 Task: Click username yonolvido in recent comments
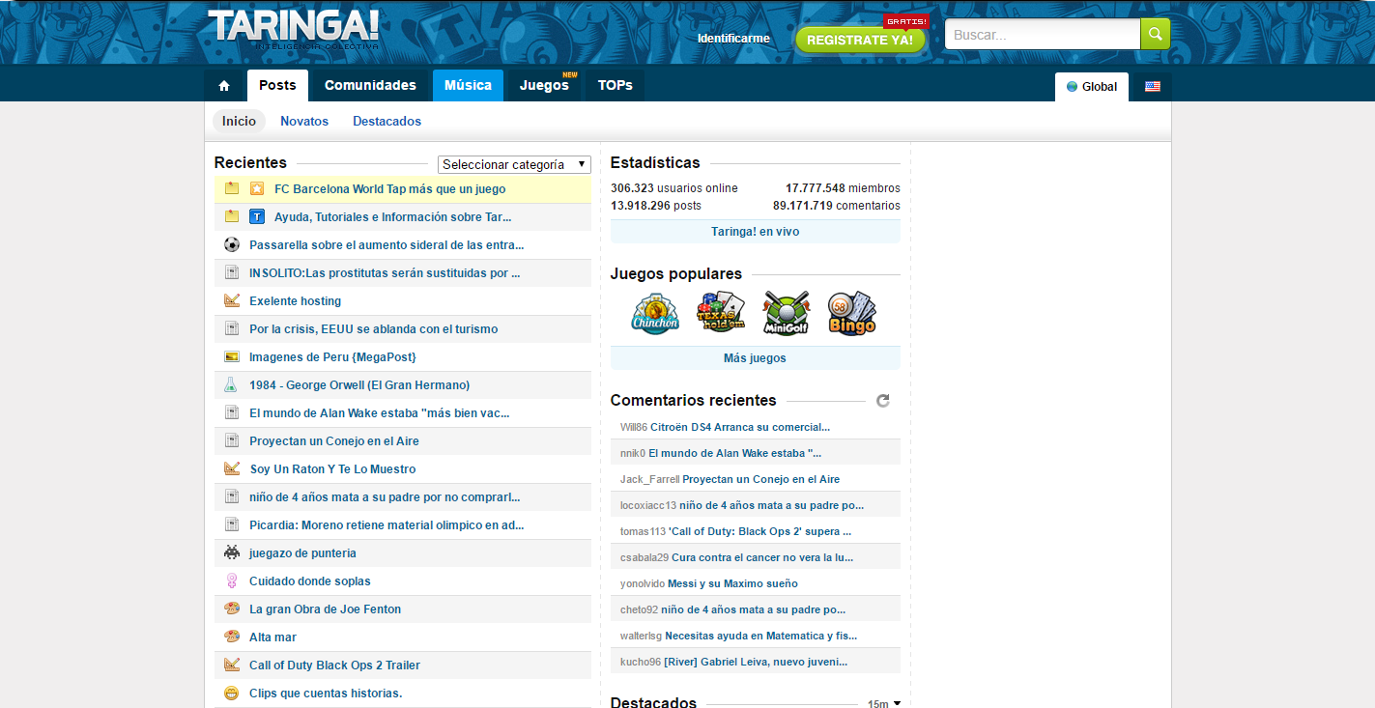pyautogui.click(x=643, y=583)
